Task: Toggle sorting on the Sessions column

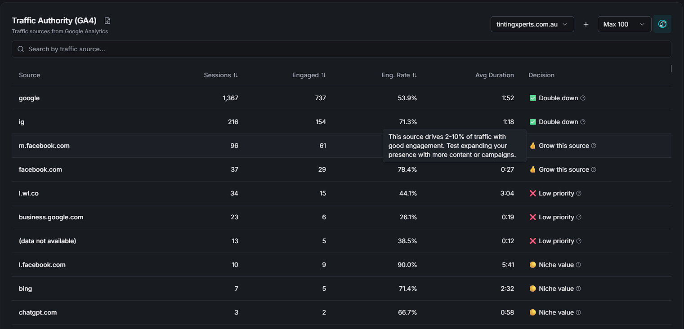Action: [x=235, y=75]
